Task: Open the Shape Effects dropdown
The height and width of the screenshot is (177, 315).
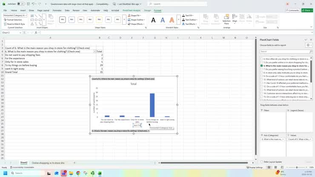Action: 136,24
